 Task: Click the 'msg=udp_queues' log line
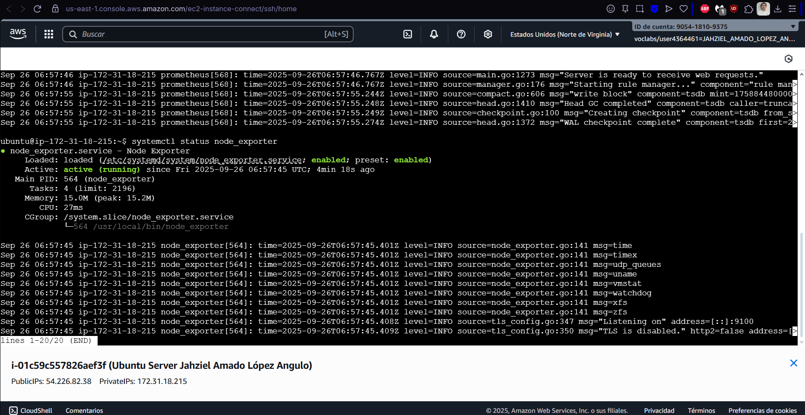click(331, 265)
